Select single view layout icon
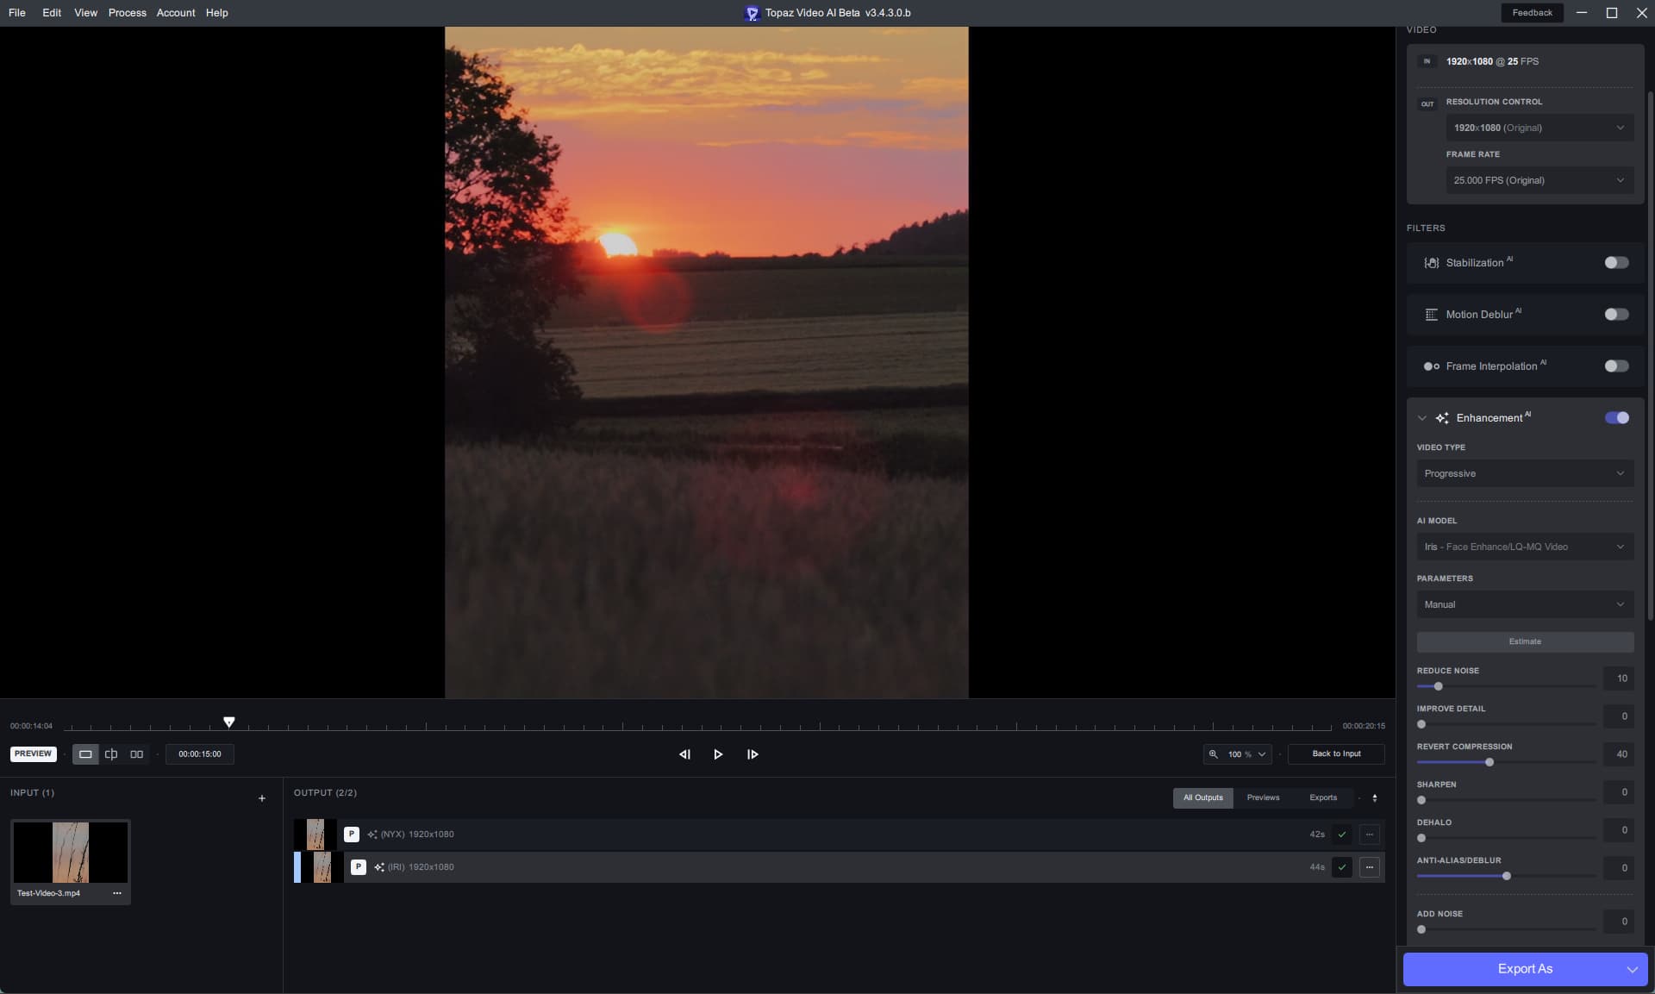Screen dimensions: 1655x994 [85, 754]
